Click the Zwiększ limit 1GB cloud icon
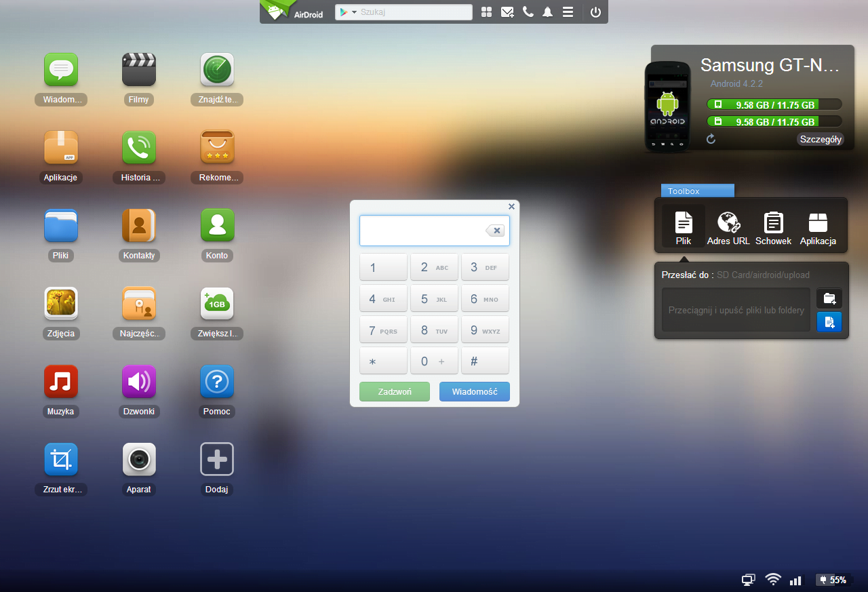868x592 pixels. pyautogui.click(x=217, y=304)
